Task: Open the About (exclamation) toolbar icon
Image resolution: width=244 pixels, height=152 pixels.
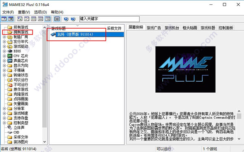Action: coord(66,19)
